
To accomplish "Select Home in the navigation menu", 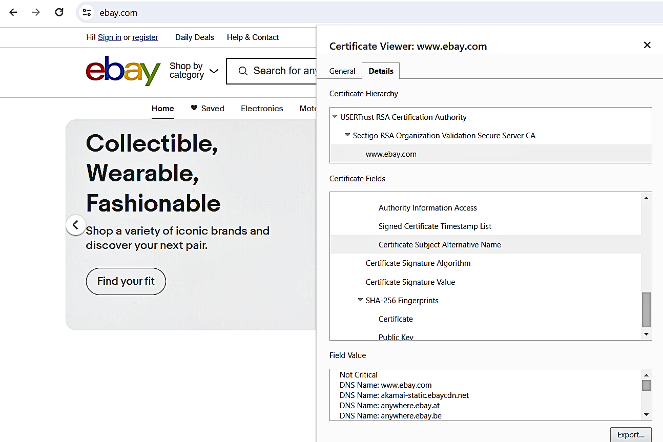I will (x=162, y=108).
